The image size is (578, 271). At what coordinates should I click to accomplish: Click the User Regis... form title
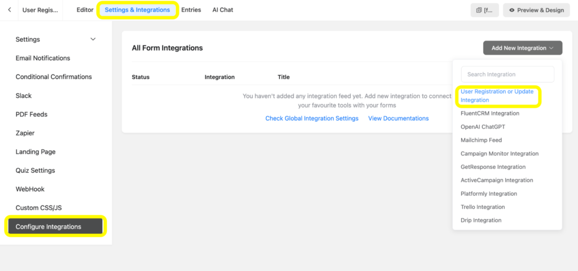click(40, 10)
